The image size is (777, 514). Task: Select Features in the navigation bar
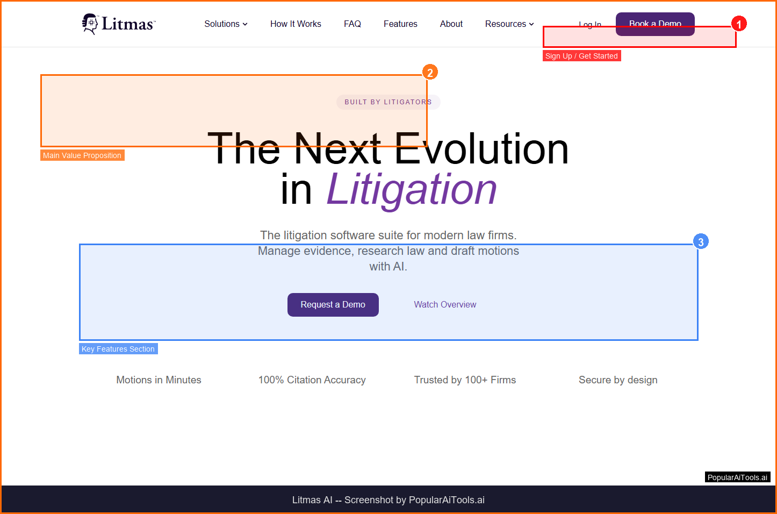coord(400,24)
